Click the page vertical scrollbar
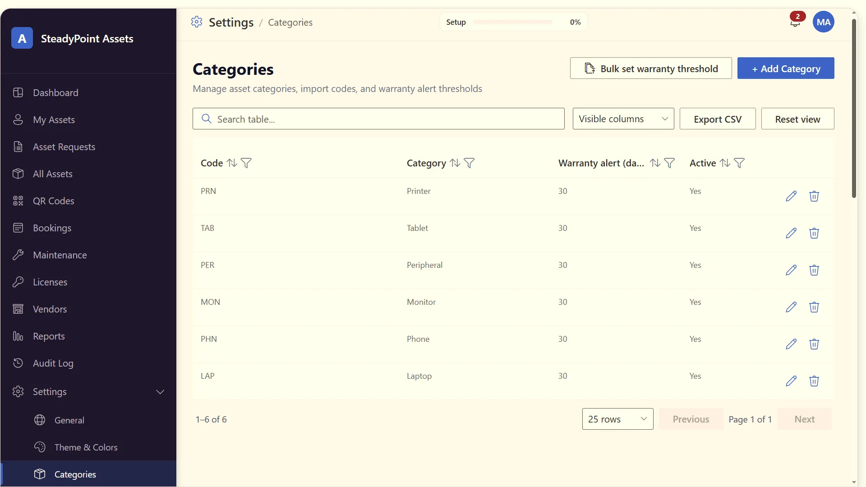This screenshot has height=487, width=866. pos(854,108)
